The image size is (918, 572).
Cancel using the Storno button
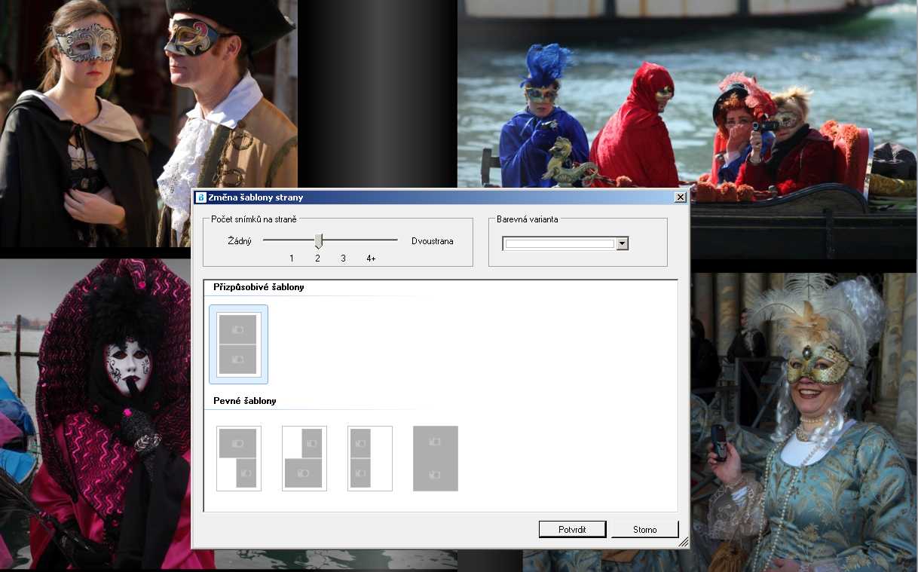point(644,529)
